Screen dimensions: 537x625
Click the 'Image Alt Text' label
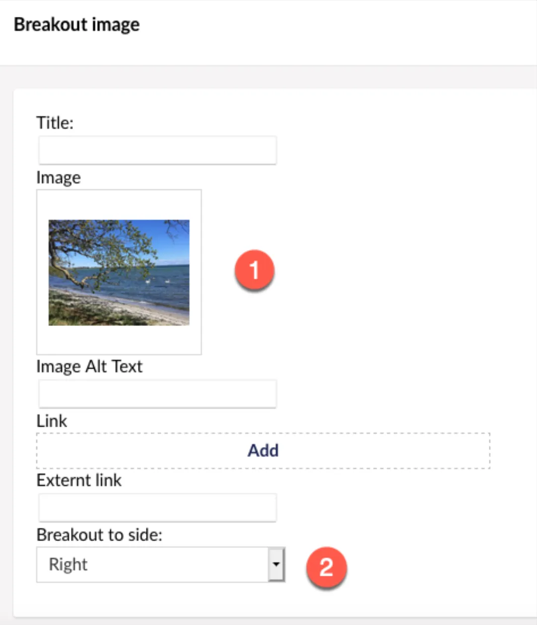(89, 367)
